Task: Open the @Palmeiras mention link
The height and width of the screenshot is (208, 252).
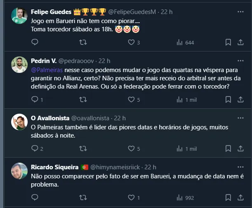Action: (x=45, y=70)
